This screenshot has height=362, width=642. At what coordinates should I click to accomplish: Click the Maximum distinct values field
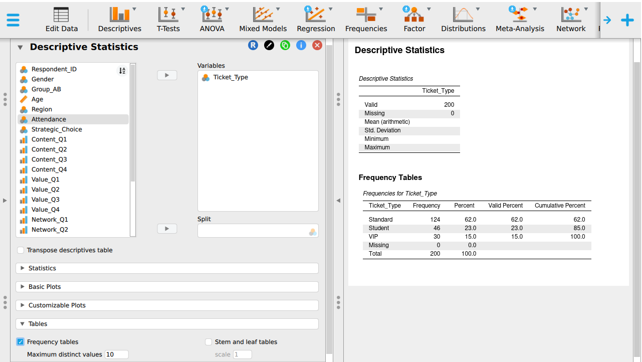(x=117, y=354)
